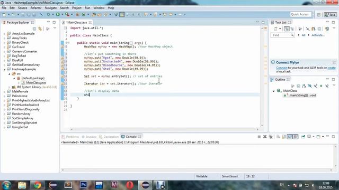Click the Print toolbar icon
This screenshot has height=190, width=339.
(x=34, y=14)
